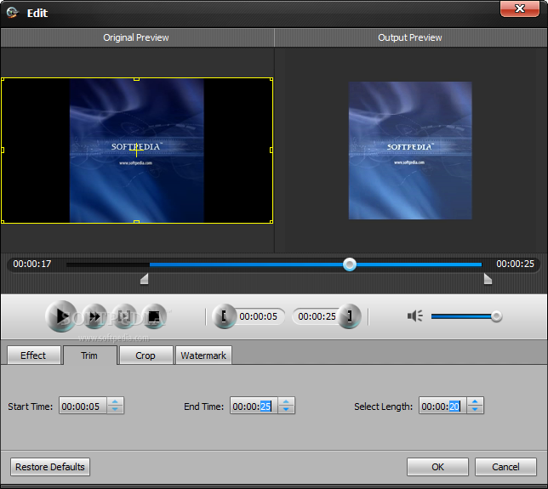Click the bottom-middle crop handle

tap(137, 222)
